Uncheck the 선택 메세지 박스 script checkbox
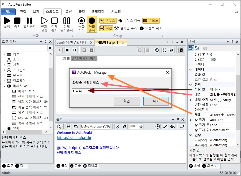The image size is (241, 176). pos(64,59)
